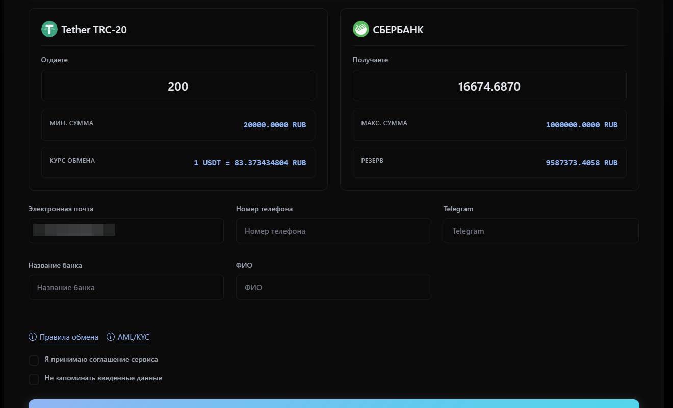
Task: Select the Электронная почта email field
Action: [126, 231]
